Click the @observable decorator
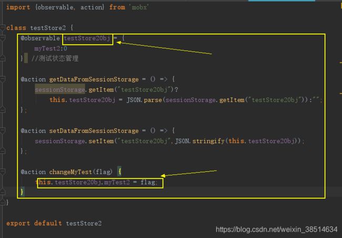This screenshot has width=342, height=238. tap(40, 38)
